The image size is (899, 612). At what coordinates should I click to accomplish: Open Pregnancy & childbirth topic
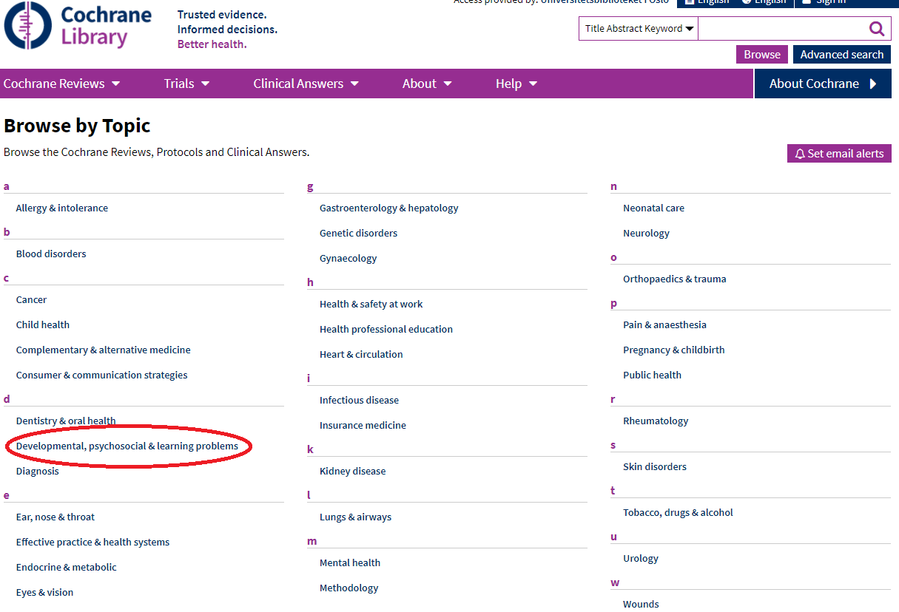coord(674,350)
